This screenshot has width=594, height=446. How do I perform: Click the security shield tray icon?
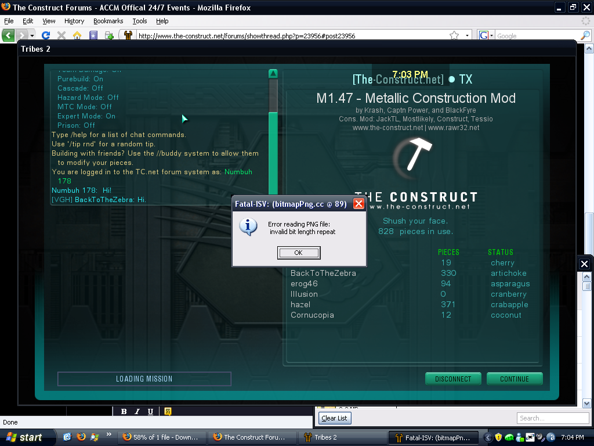tap(498, 437)
